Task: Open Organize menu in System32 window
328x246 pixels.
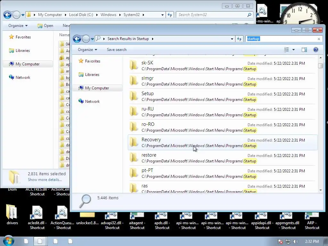Action: (18, 26)
